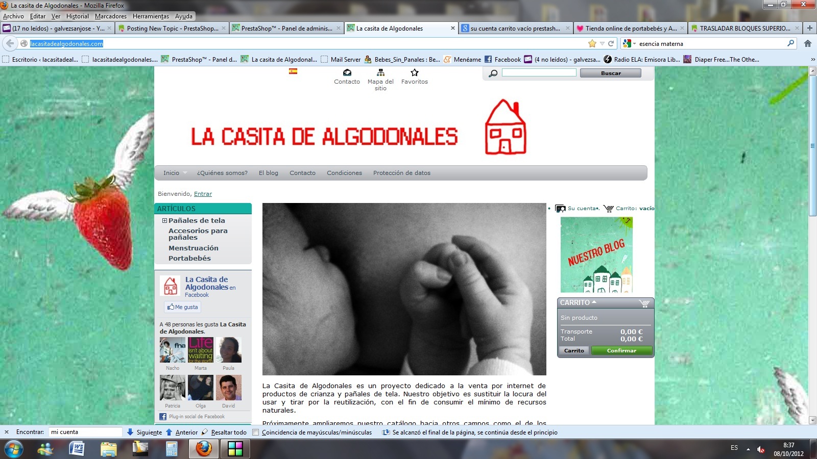This screenshot has width=817, height=459.
Task: Open the Contacto envelope icon
Action: (x=347, y=72)
